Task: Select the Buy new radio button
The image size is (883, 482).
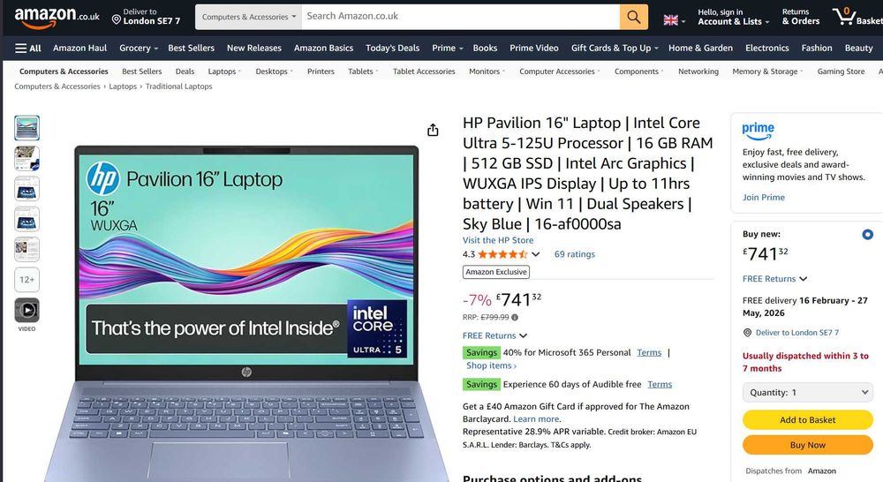Action: click(x=867, y=234)
